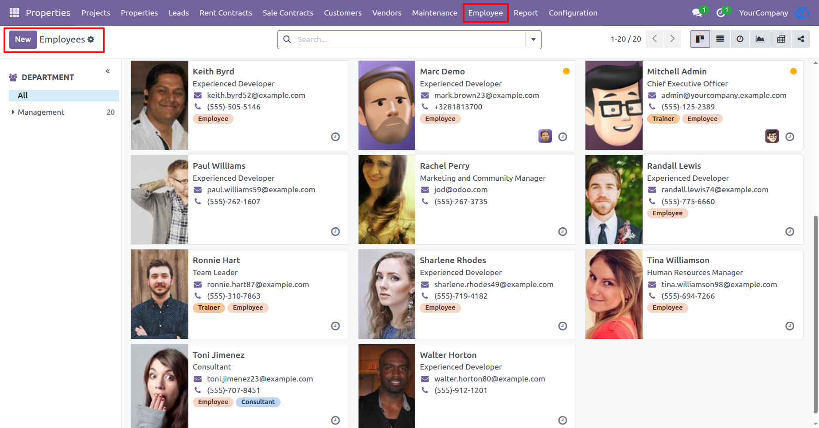Screen dimensions: 819x428
Task: Go to the previous page of employees
Action: 655,39
